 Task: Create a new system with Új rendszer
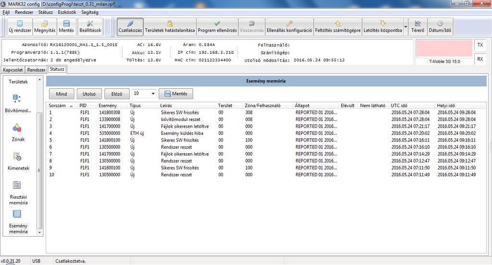pos(20,27)
